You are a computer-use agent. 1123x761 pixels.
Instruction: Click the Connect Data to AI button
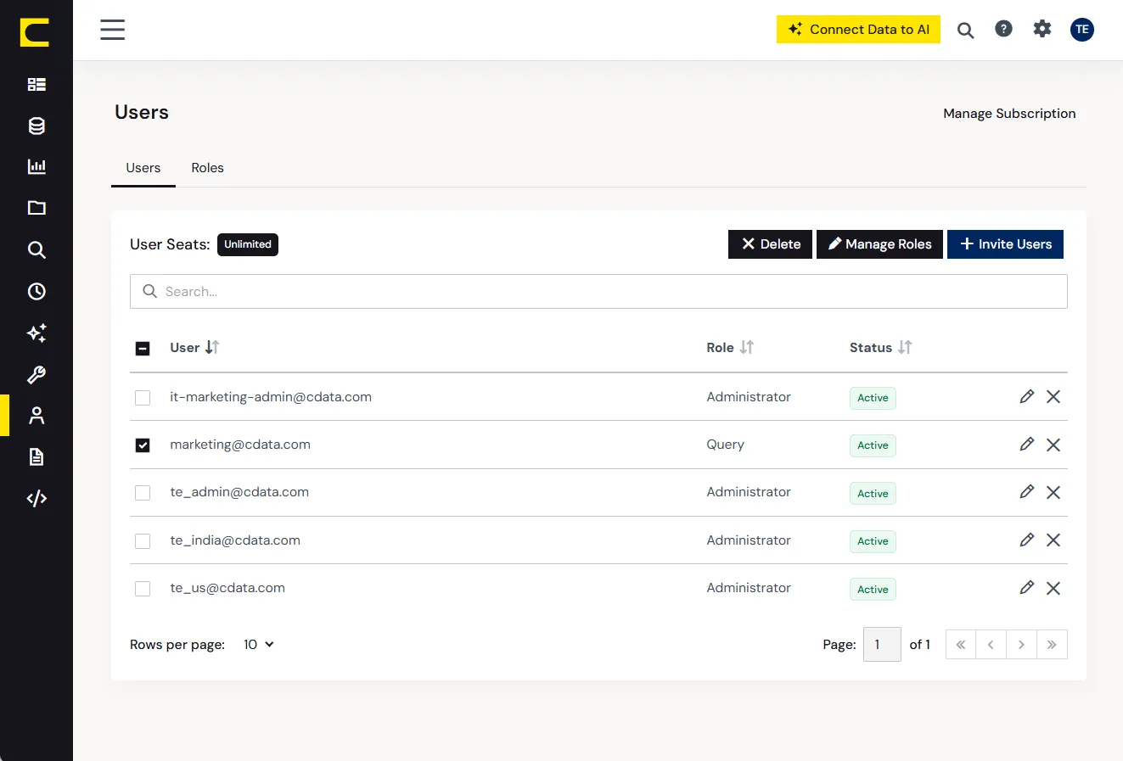pos(858,29)
